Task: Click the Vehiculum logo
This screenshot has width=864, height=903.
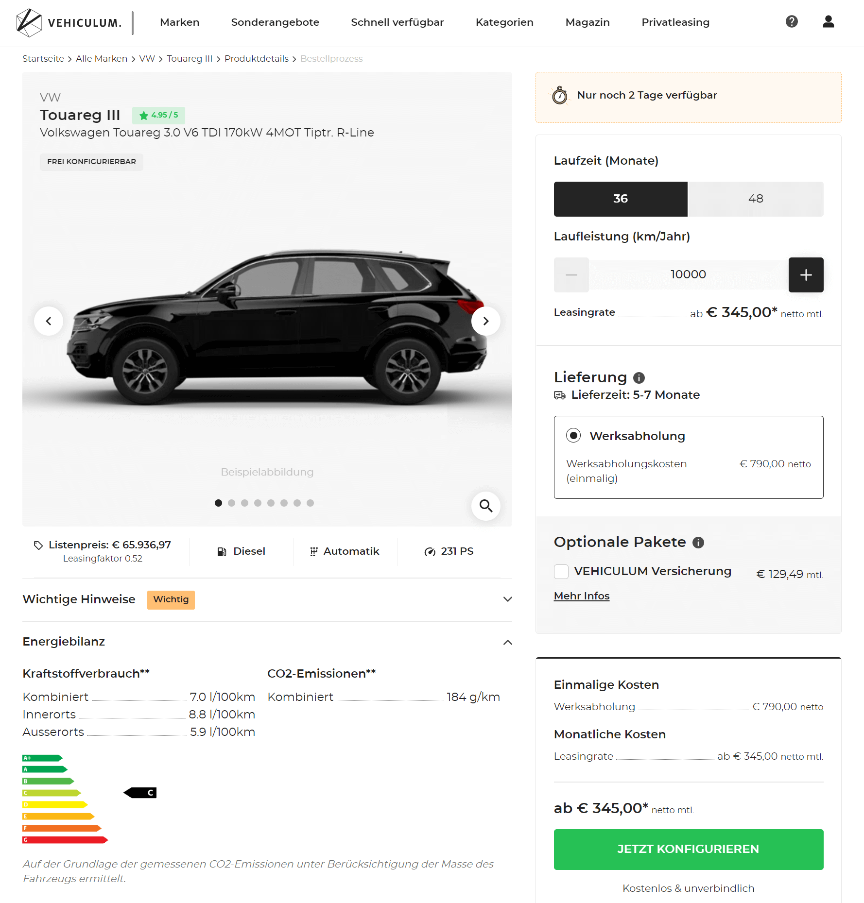Action: click(x=69, y=23)
